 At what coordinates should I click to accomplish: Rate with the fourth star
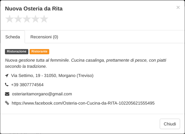[35, 19]
